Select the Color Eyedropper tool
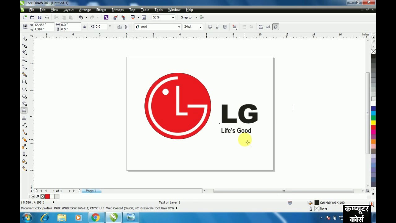396x223 pixels. pos(24,147)
